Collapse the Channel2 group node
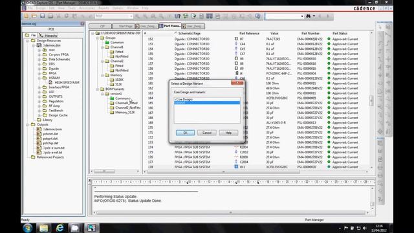The image size is (414, 233). tap(102, 61)
